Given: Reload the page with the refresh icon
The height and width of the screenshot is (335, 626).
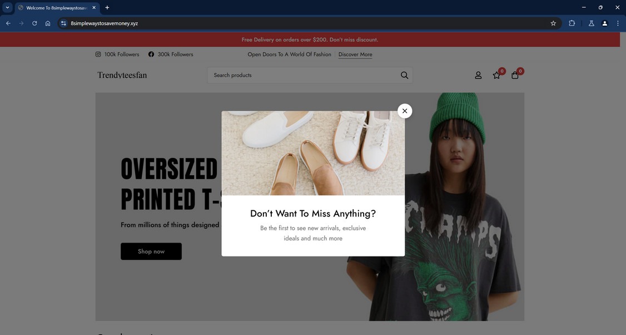Looking at the screenshot, I should (x=34, y=23).
